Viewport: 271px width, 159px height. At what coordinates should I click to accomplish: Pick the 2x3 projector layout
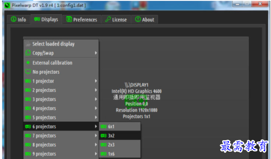(x=120, y=145)
